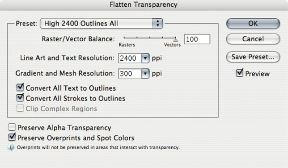
Task: Toggle Convert All Text to Outlines
Action: [20, 87]
